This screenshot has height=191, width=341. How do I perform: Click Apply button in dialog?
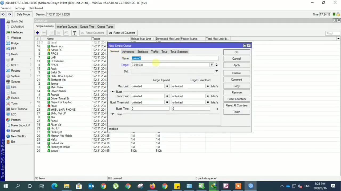pyautogui.click(x=237, y=65)
